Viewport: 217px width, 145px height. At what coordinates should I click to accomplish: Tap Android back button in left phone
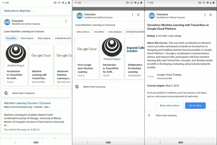click(x=15, y=142)
